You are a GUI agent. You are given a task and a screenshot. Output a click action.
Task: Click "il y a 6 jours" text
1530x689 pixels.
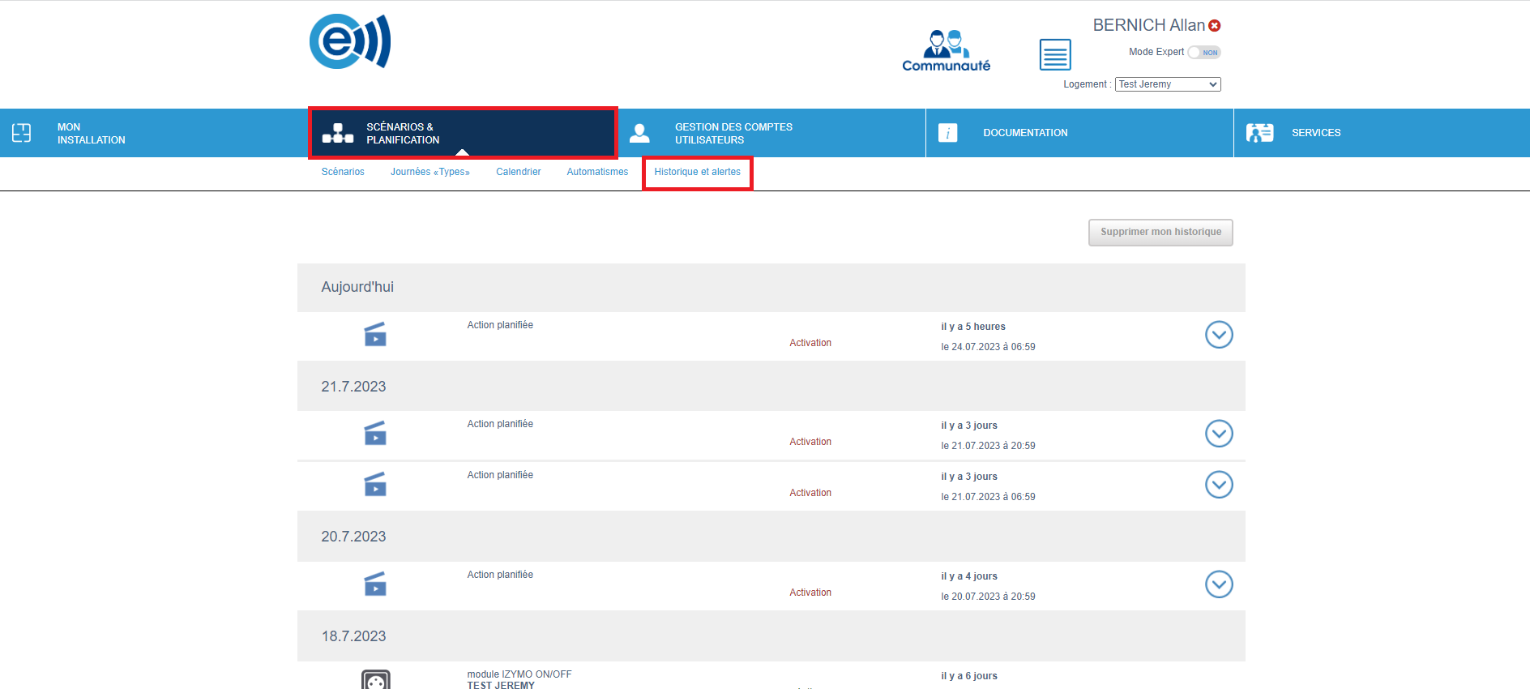[x=969, y=676]
